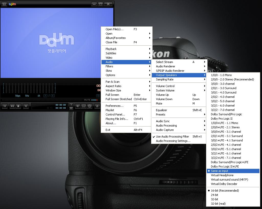The height and width of the screenshot is (209, 262).
Task: Click Open File(s)... menu entry
Action: coord(127,29)
